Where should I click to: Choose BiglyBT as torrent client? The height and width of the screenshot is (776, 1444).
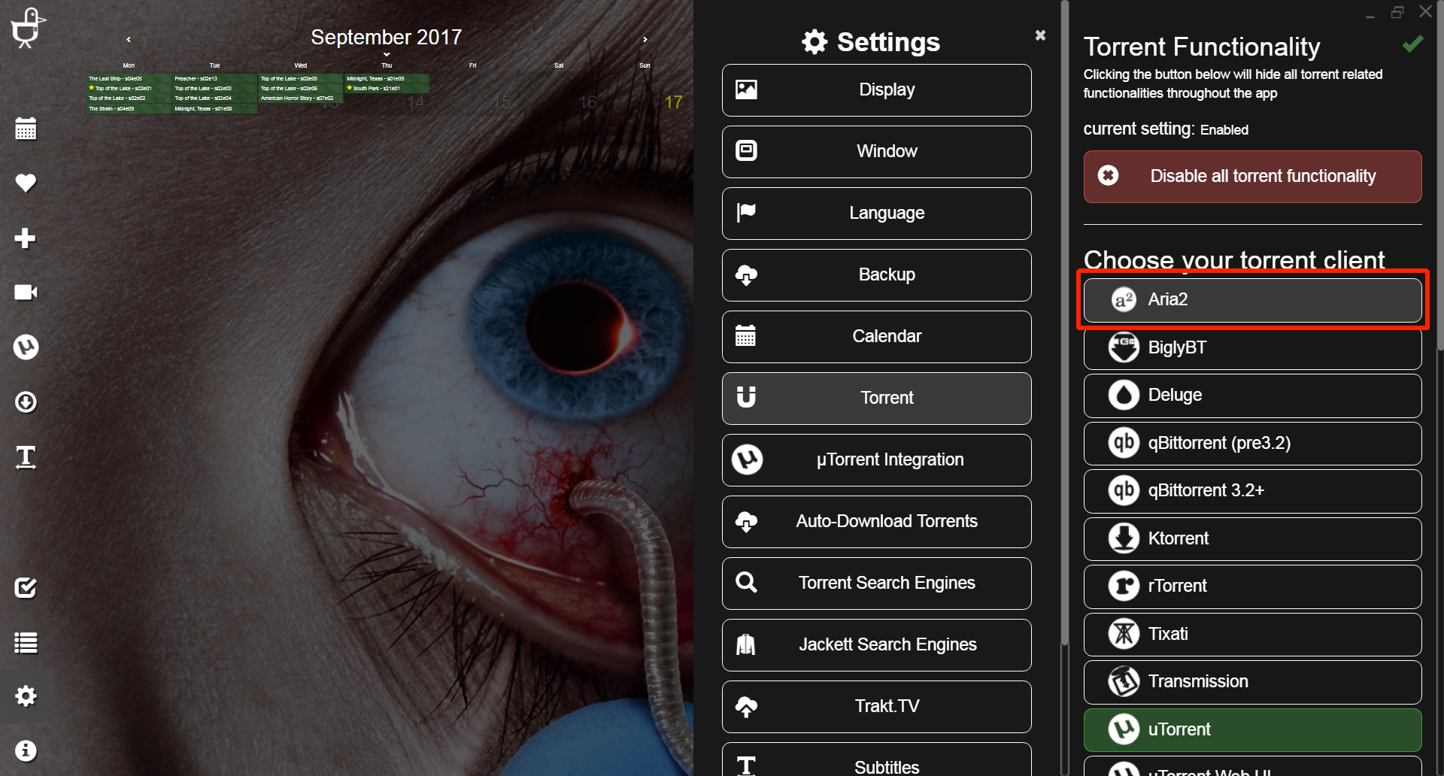[1252, 348]
